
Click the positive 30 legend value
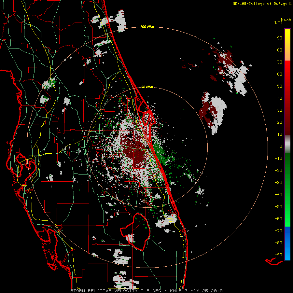tap(280, 110)
